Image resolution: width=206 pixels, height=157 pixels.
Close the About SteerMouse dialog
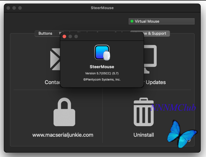click(x=64, y=36)
